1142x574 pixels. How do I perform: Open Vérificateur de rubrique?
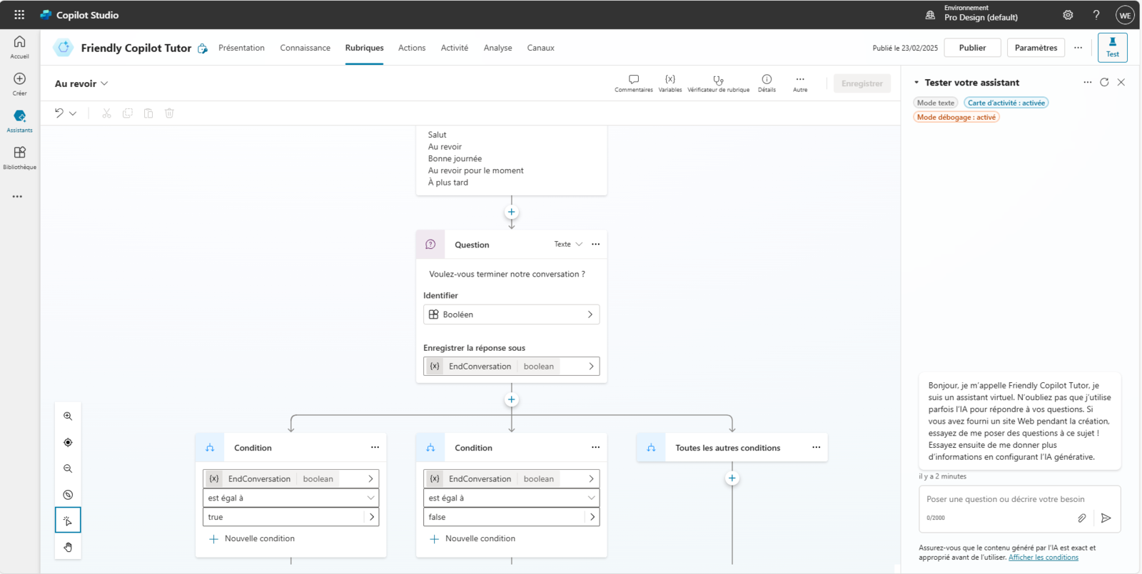click(x=718, y=83)
